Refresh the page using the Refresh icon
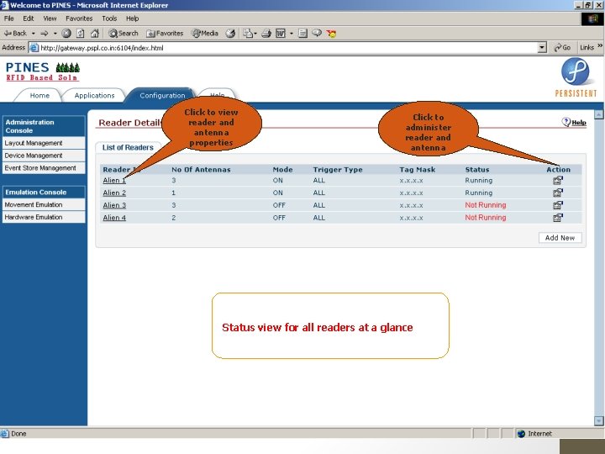Image resolution: width=605 pixels, height=454 pixels. coord(81,34)
